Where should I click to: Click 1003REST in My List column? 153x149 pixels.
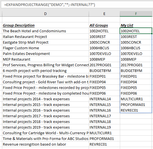pyautogui.click(x=136, y=37)
